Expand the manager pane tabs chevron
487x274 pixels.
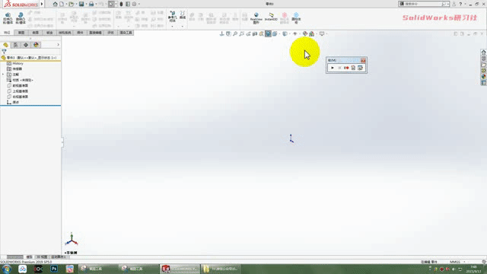(x=58, y=45)
